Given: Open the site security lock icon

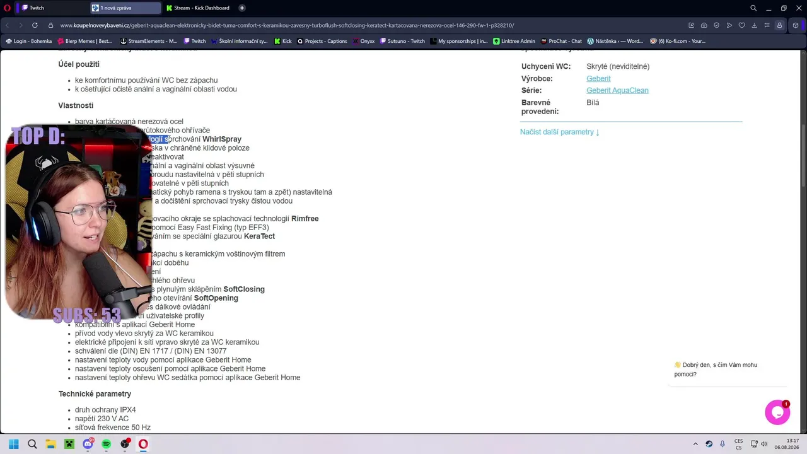Looking at the screenshot, I should click(x=51, y=25).
